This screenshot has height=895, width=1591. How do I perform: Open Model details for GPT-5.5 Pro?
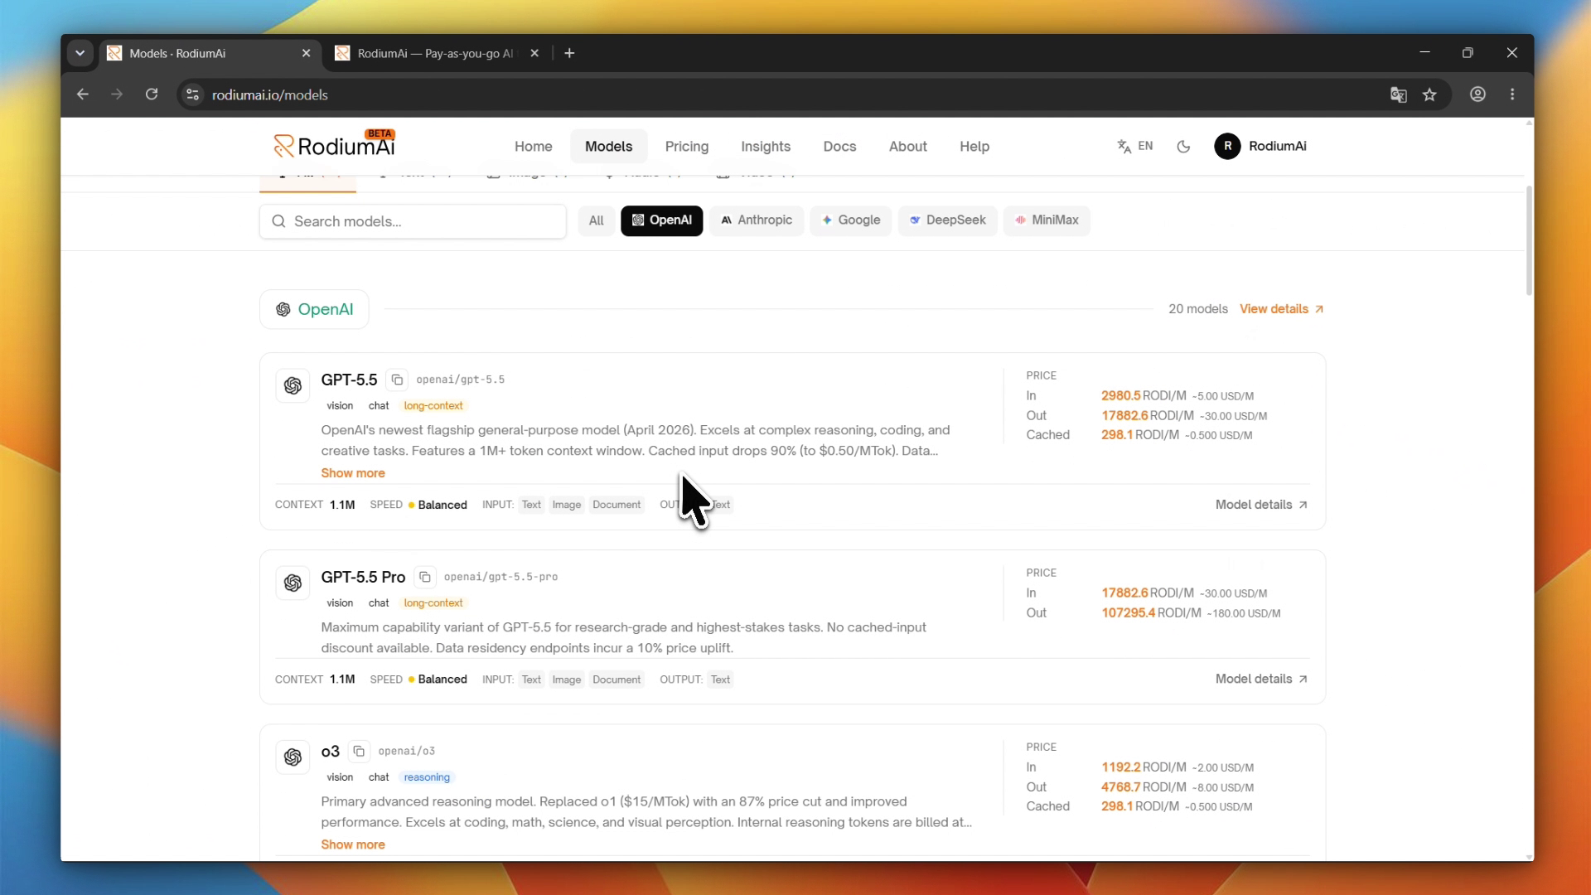pyautogui.click(x=1261, y=679)
